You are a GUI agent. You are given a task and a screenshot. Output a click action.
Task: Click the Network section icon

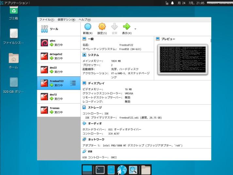click(x=84, y=139)
